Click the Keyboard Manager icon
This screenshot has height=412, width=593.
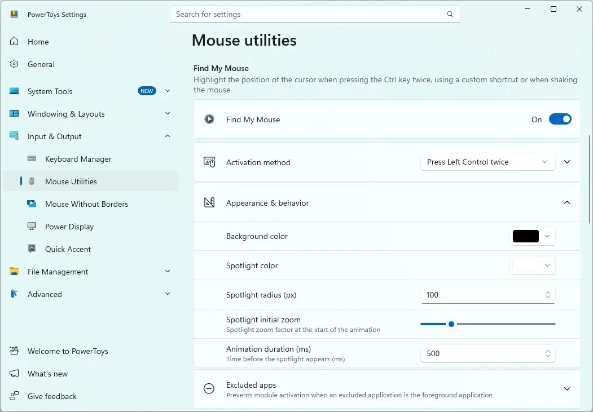[32, 158]
